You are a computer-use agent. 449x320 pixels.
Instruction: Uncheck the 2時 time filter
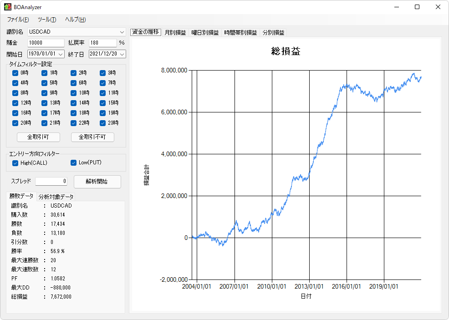click(74, 73)
